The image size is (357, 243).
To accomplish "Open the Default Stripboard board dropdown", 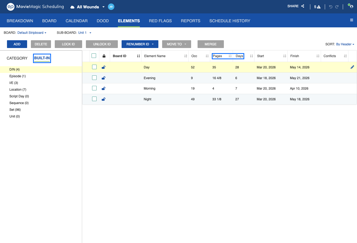I will (x=32, y=33).
